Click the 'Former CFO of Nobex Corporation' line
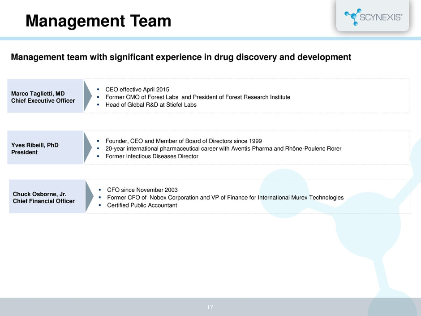The image size is (421, 316). click(x=225, y=197)
